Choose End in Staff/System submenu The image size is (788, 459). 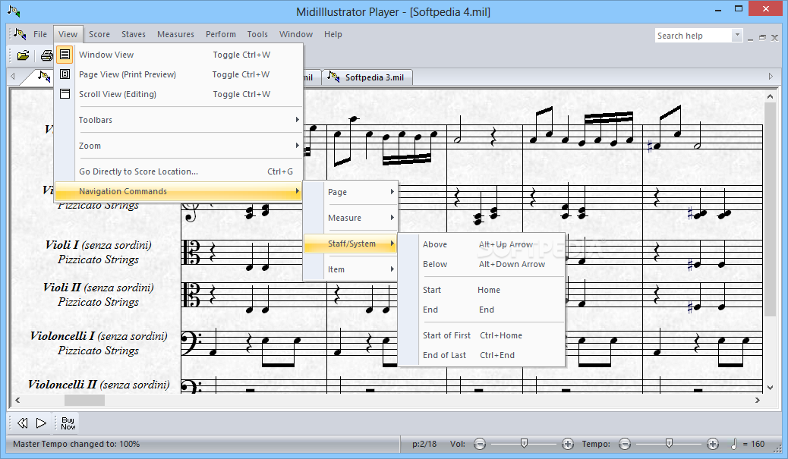coord(482,310)
